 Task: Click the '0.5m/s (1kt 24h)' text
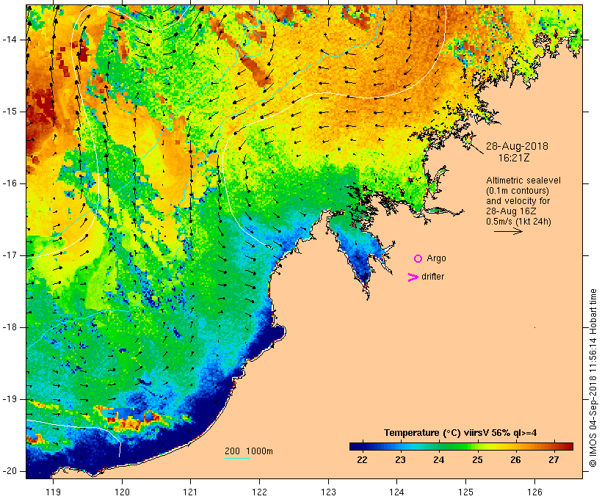[518, 222]
